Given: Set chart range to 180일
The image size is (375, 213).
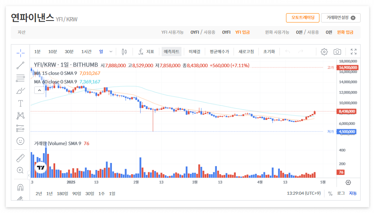Looking at the screenshot, I should [63, 194].
